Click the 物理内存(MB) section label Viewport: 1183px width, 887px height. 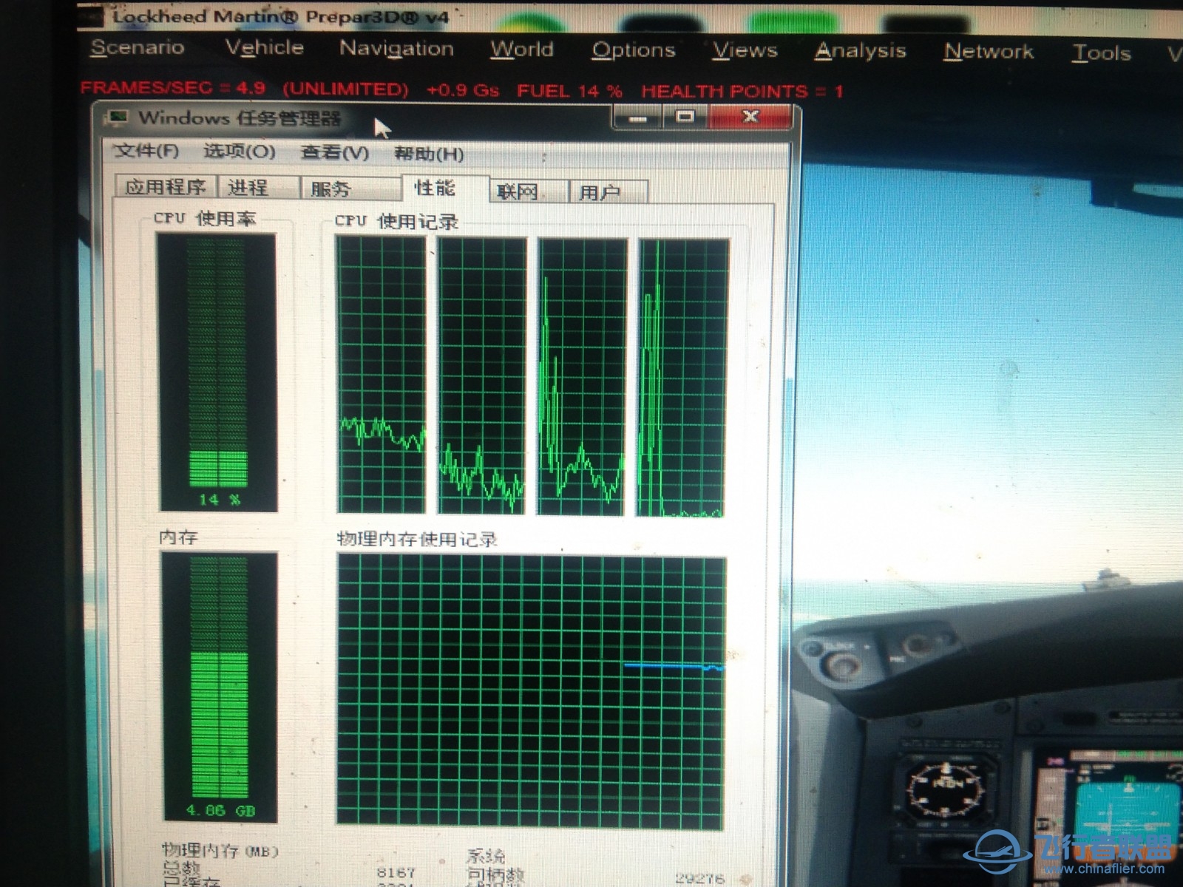(x=220, y=851)
